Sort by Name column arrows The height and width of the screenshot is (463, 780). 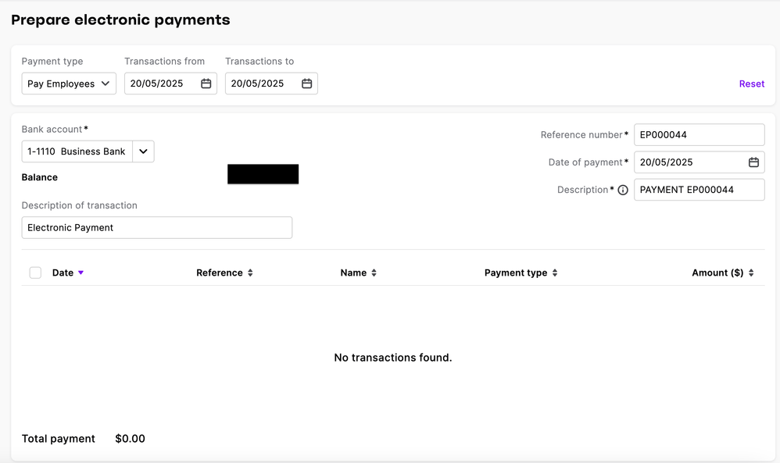point(374,273)
